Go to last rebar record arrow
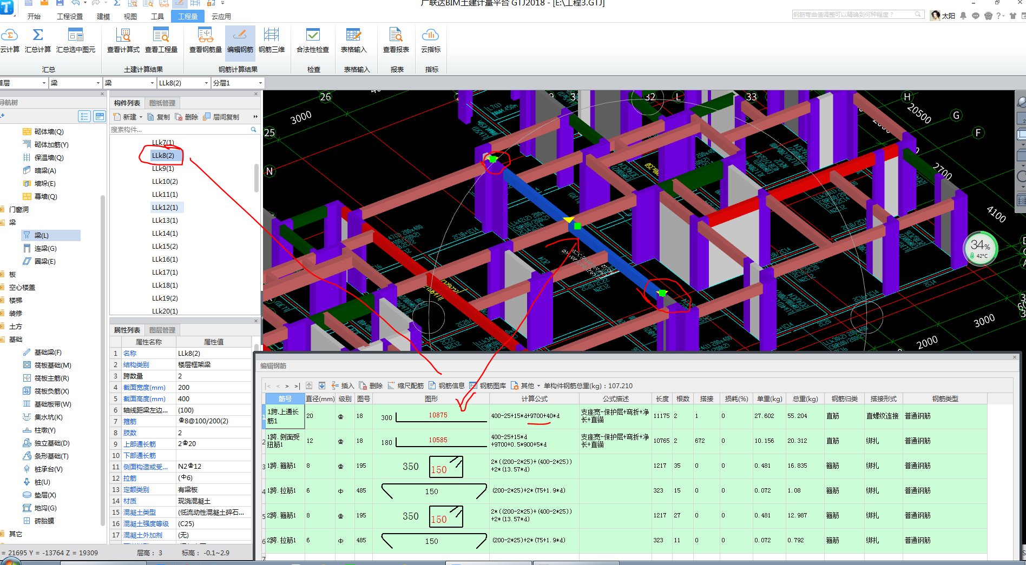The height and width of the screenshot is (565, 1026). 297,386
